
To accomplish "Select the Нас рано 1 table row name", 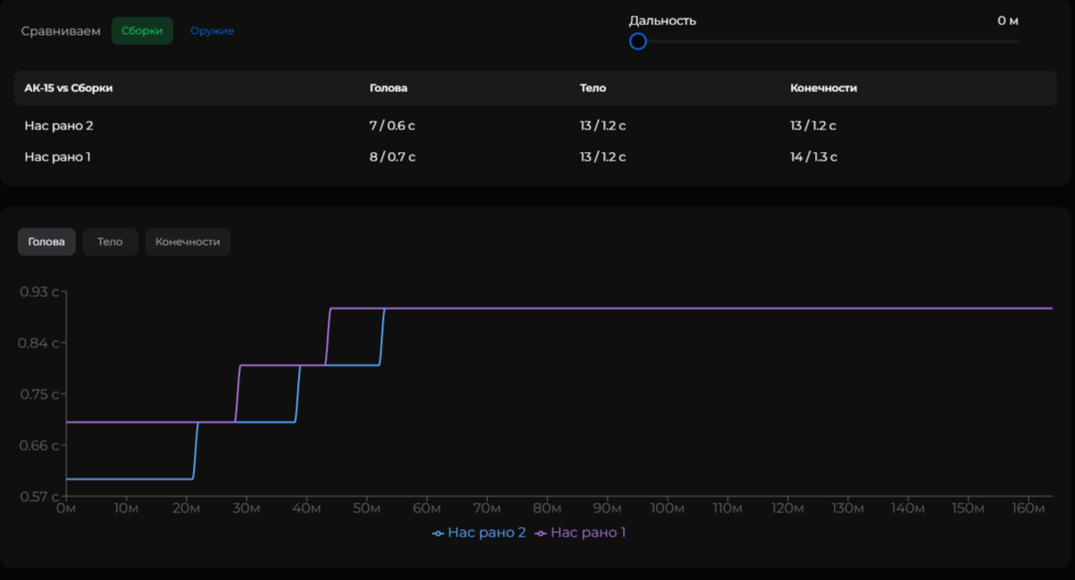I will click(57, 157).
